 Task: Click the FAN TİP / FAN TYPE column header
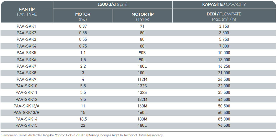[x=27, y=12]
